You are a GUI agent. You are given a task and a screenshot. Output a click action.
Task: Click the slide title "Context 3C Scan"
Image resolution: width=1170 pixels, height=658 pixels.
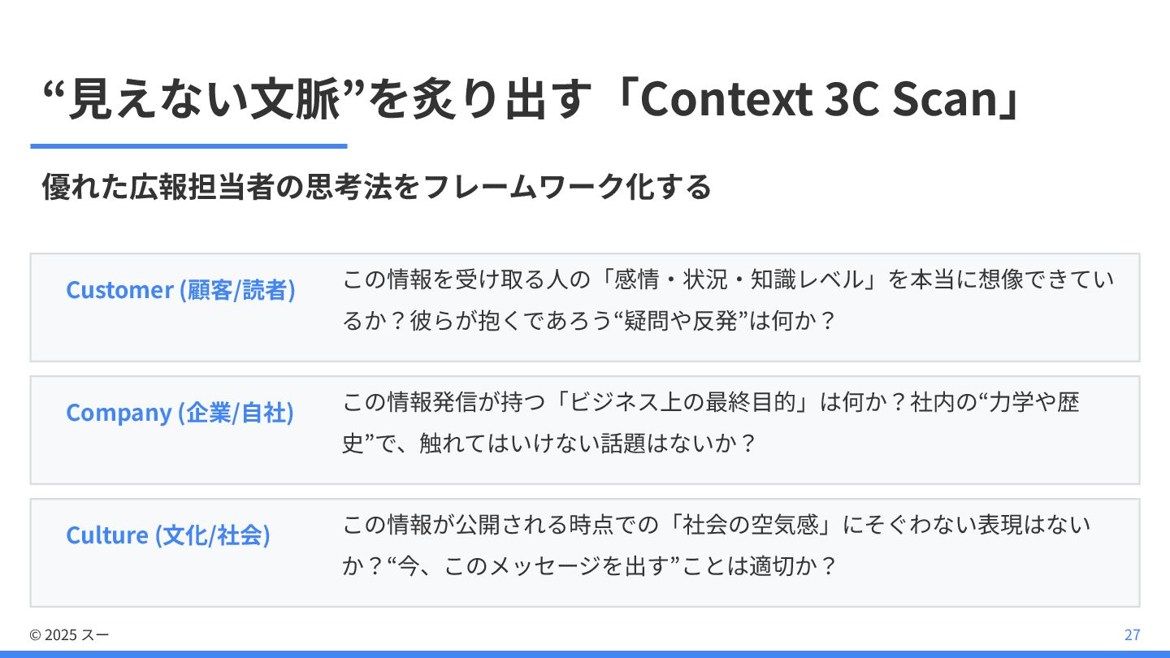pyautogui.click(x=817, y=99)
